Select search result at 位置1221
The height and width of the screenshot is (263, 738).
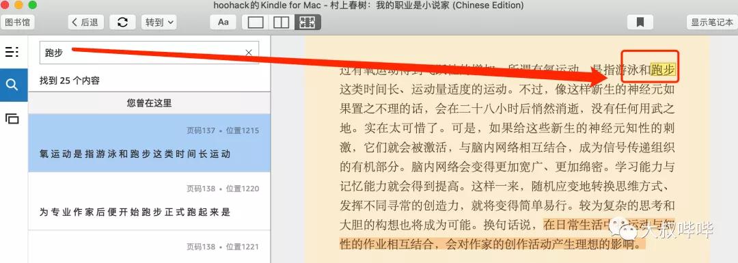(149, 247)
